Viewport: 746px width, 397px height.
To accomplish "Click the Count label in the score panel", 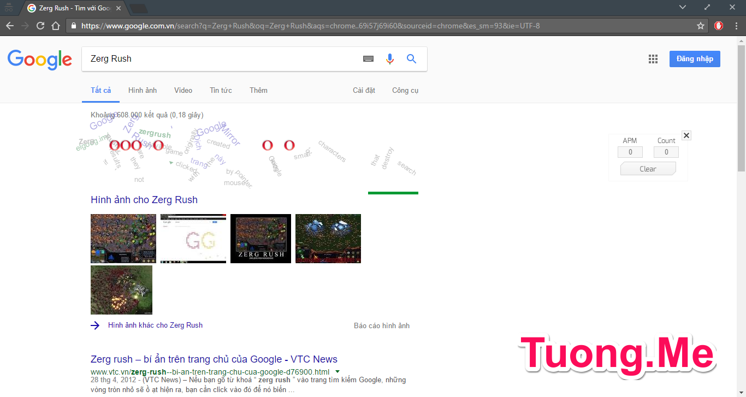I will [x=666, y=141].
